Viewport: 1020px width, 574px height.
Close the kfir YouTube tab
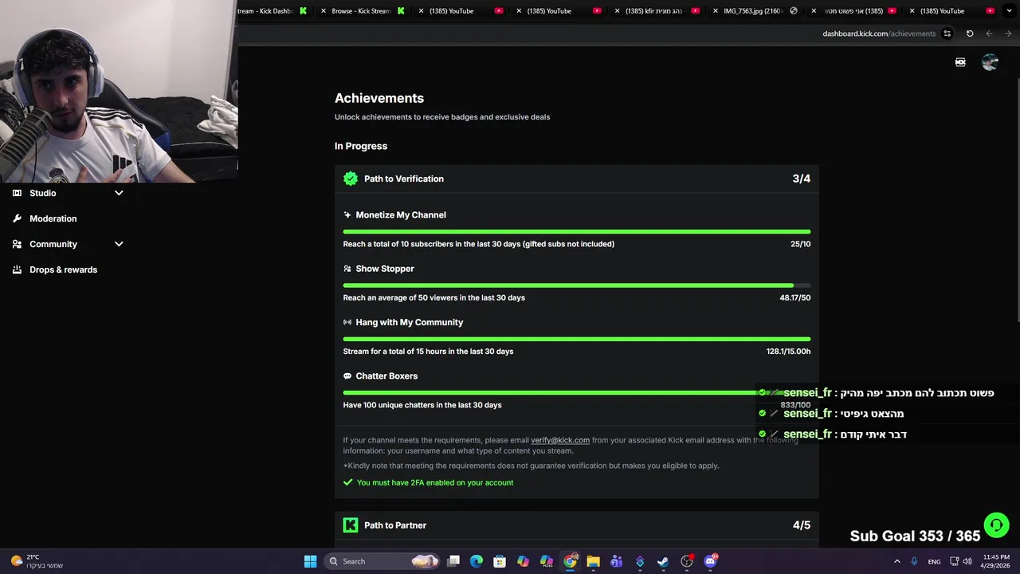pos(617,11)
